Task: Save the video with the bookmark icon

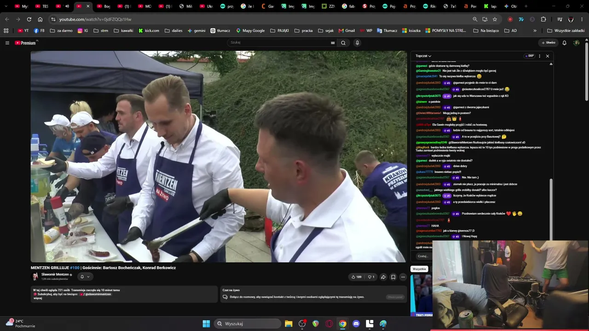Action: coord(393,277)
